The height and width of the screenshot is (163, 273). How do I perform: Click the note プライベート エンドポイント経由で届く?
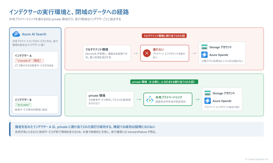[222, 107]
